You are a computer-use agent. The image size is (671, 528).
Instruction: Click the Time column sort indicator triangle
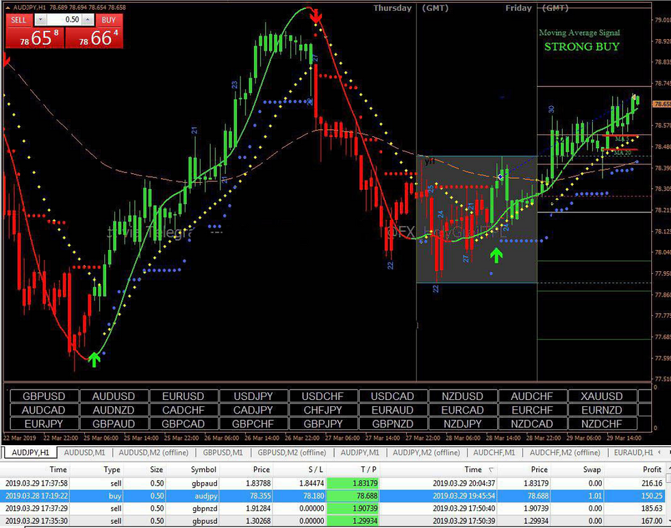491,470
